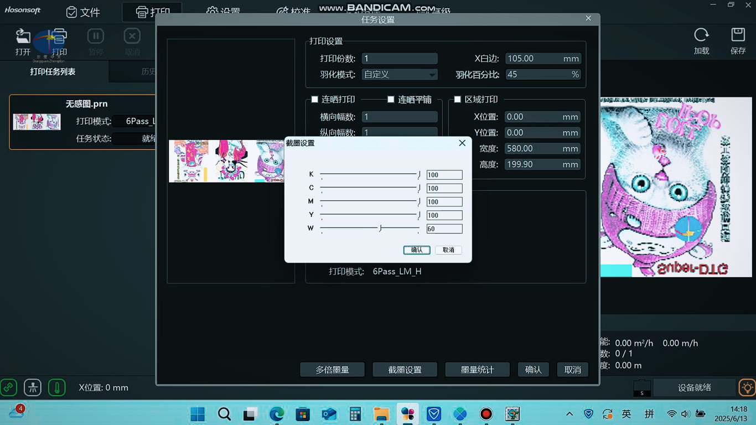Switch to 打印任务列表 tab
This screenshot has width=756, height=425.
(x=53, y=72)
